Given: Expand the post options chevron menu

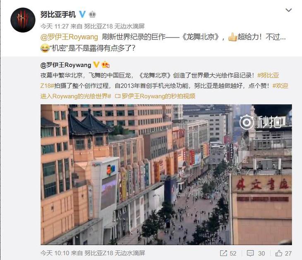Looking at the screenshot, I should [x=288, y=10].
